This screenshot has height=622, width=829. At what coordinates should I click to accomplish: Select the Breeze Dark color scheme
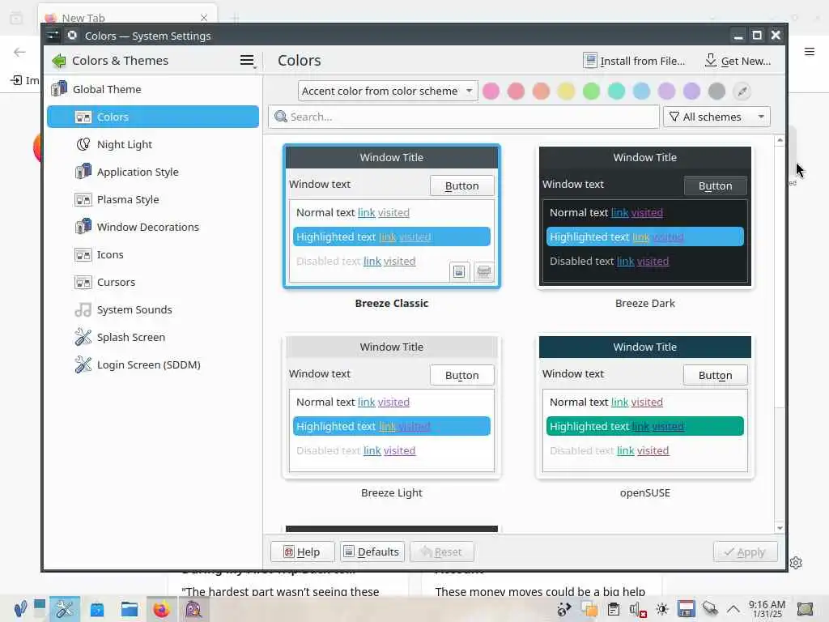click(x=645, y=217)
